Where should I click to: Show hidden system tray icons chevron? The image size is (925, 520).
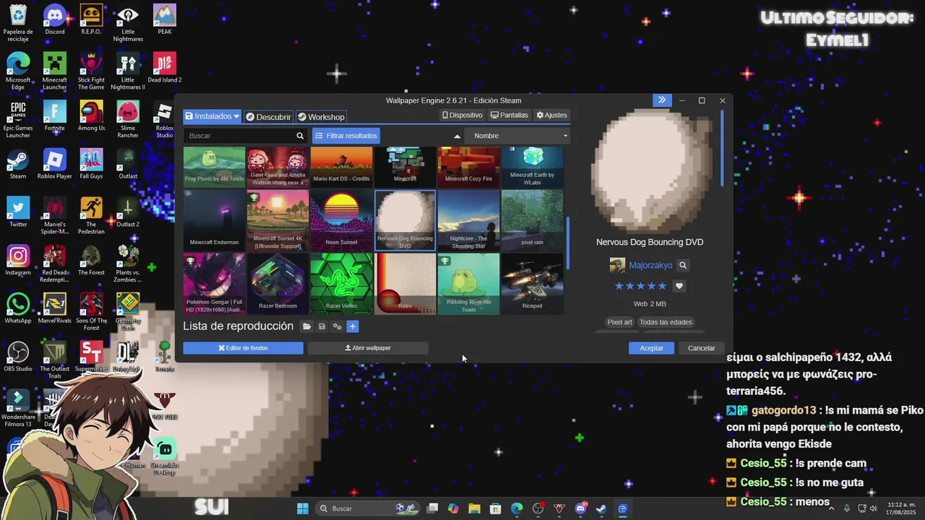click(831, 508)
